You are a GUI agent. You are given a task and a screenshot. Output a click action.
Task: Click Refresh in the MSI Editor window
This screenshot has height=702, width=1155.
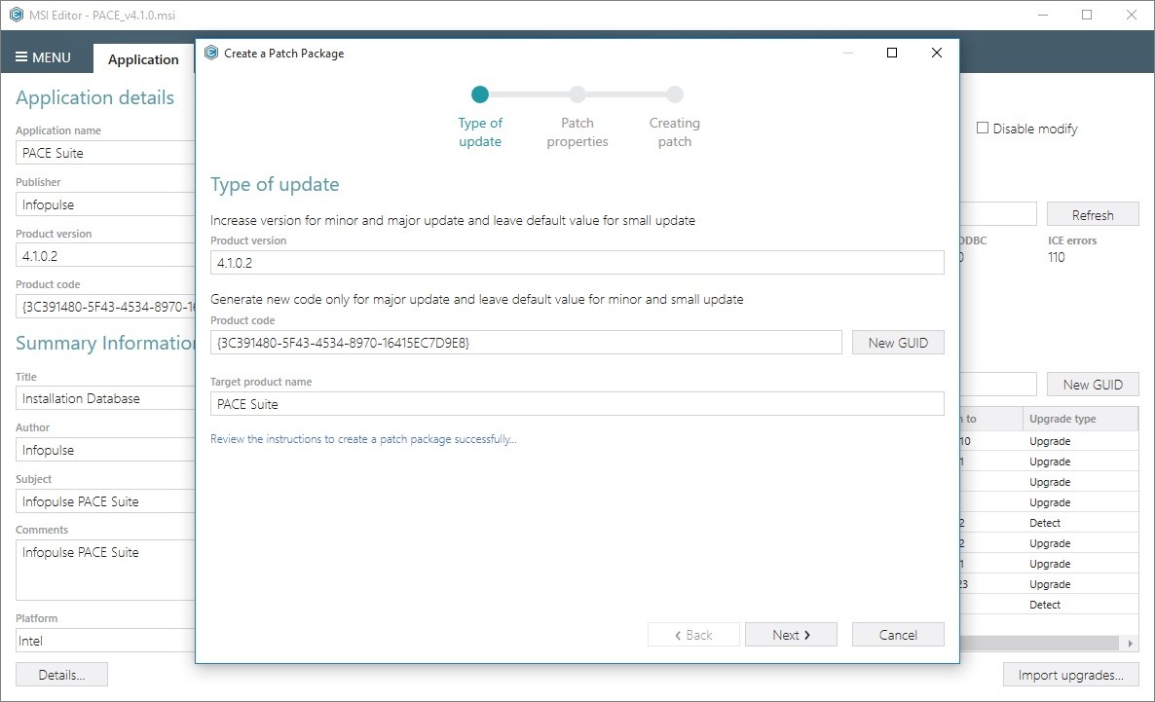(x=1093, y=214)
